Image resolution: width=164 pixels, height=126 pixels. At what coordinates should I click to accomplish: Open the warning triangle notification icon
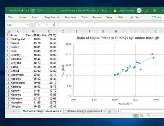pos(115,11)
